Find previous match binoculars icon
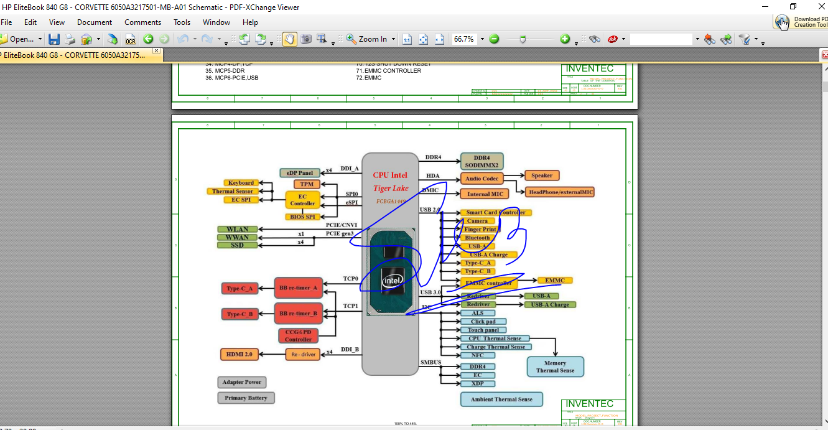This screenshot has height=430, width=828. point(710,39)
